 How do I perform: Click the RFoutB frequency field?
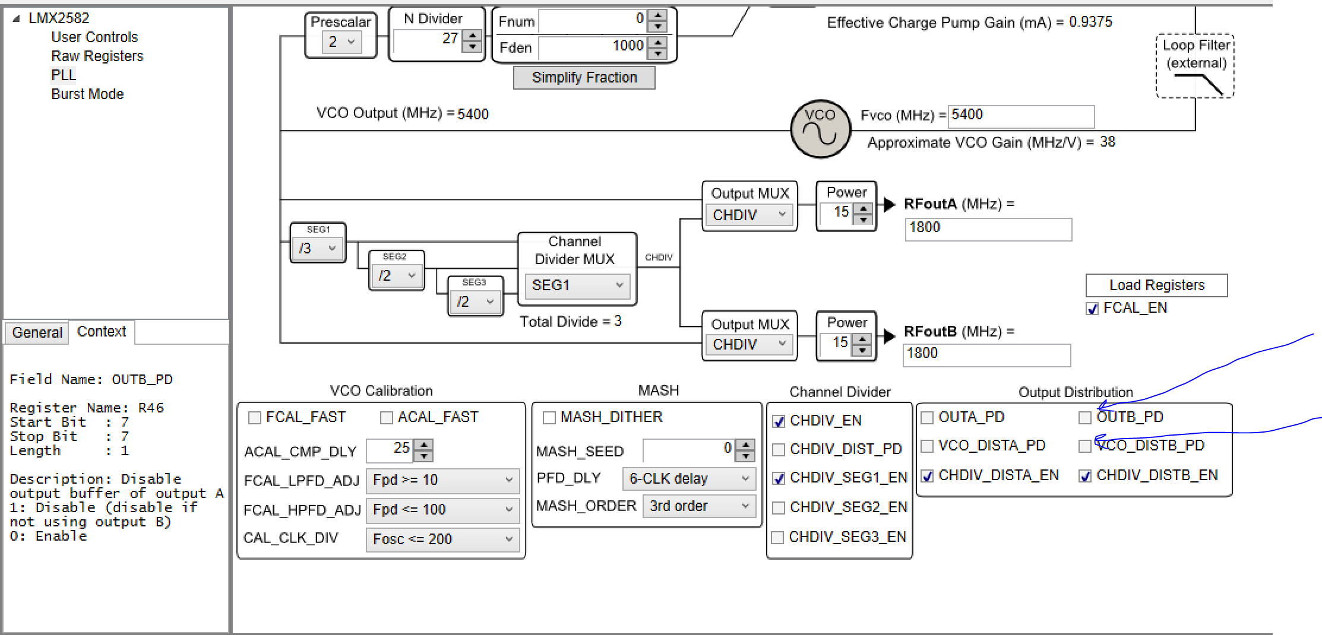[986, 355]
